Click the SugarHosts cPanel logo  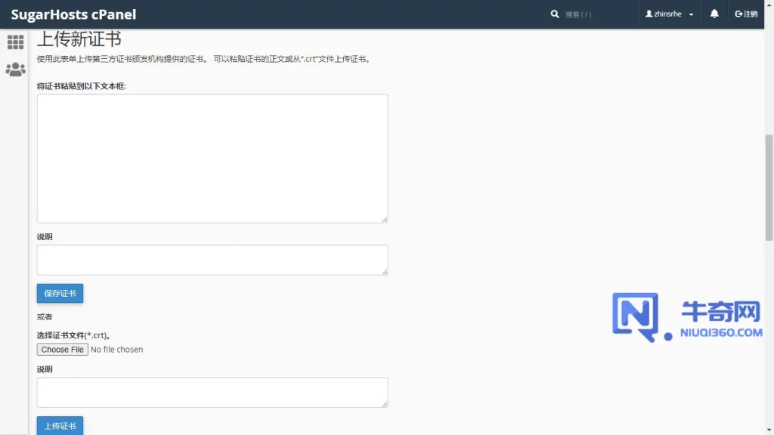[73, 14]
